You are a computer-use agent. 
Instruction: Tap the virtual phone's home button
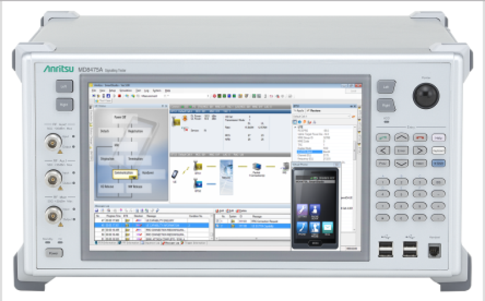pyautogui.click(x=315, y=243)
